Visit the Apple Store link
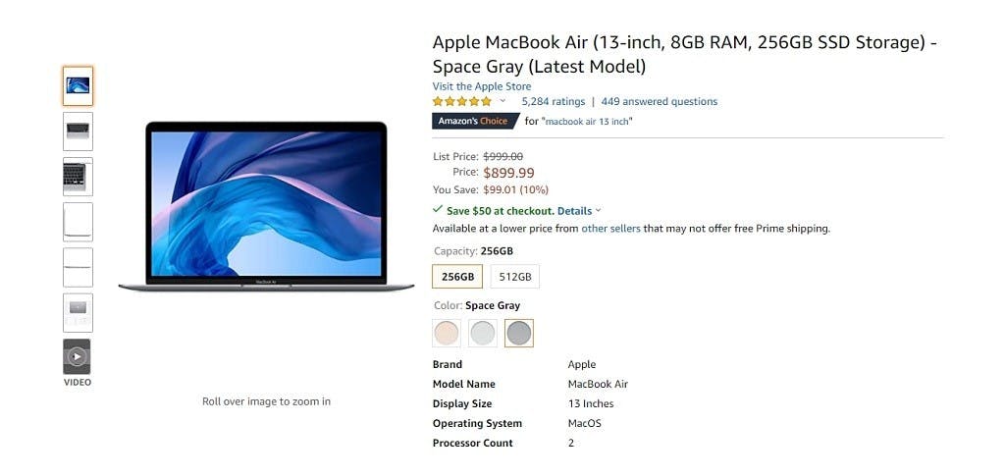1005x476 pixels. pos(482,86)
